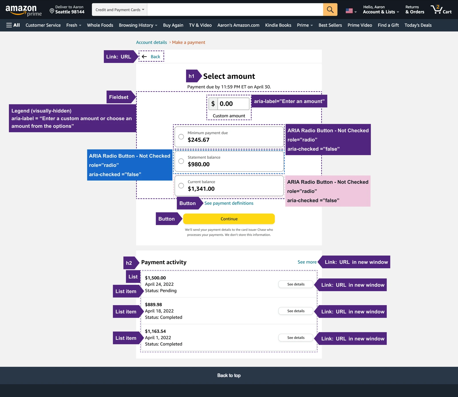Go to Prime Video
This screenshot has width=458, height=397.
coord(360,25)
